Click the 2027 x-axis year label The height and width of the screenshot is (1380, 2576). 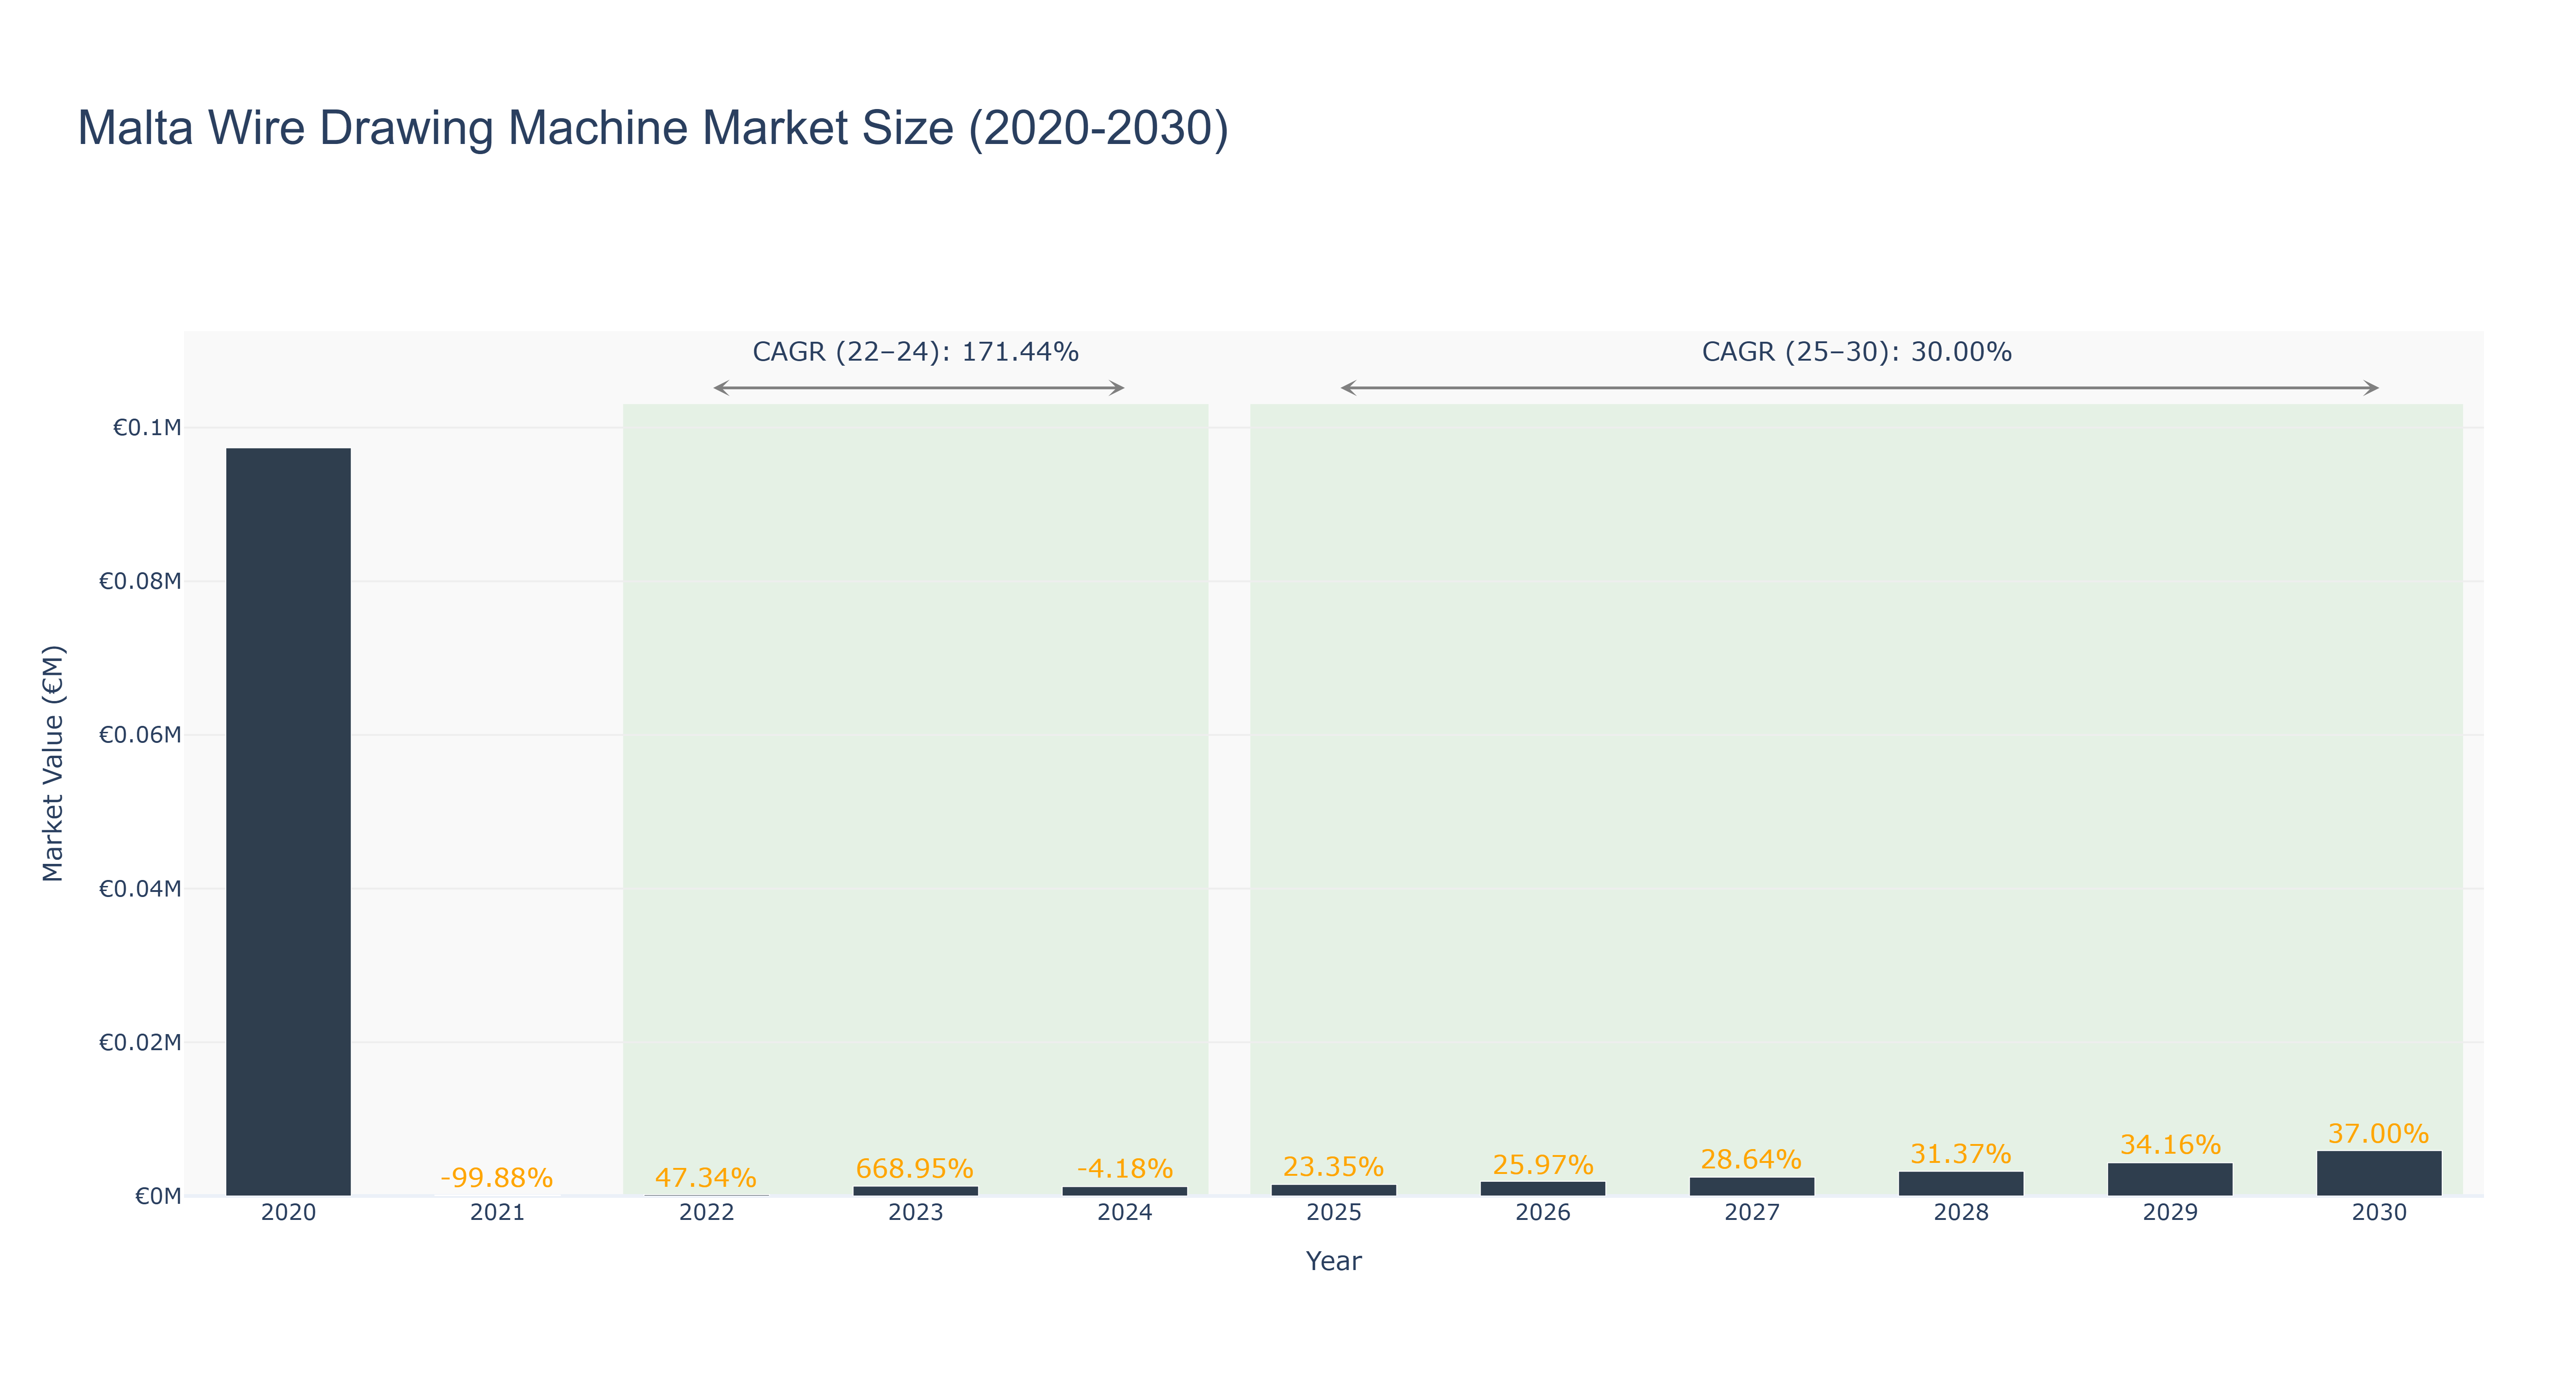click(1752, 1213)
